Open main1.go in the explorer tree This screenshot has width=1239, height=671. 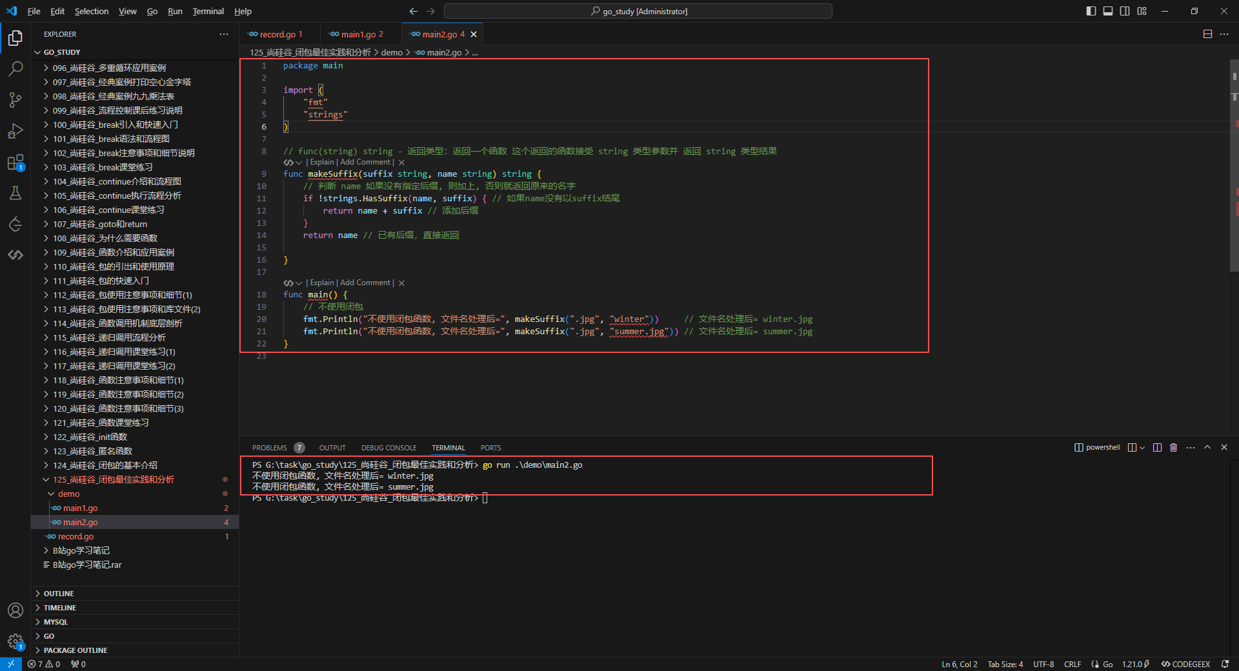135,508
